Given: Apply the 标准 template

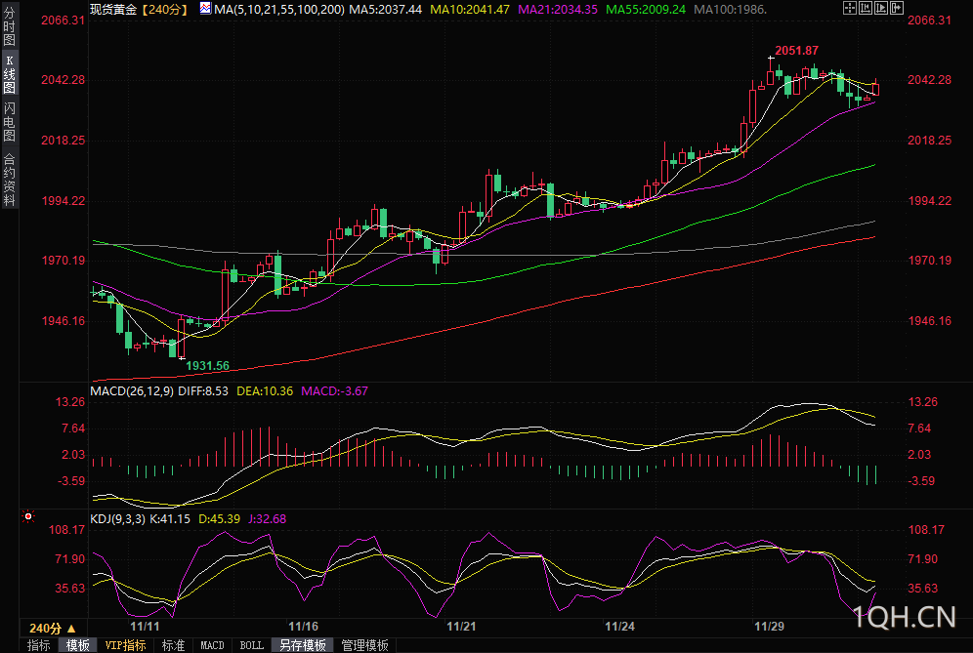Looking at the screenshot, I should (x=173, y=645).
